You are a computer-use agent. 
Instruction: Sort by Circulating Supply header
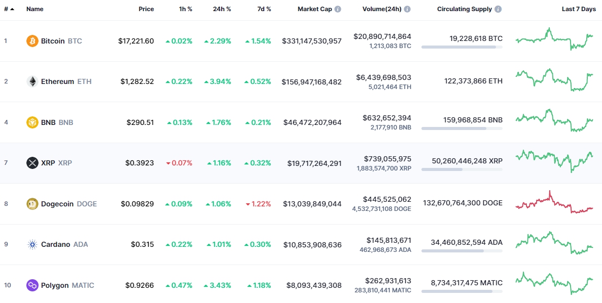[465, 9]
